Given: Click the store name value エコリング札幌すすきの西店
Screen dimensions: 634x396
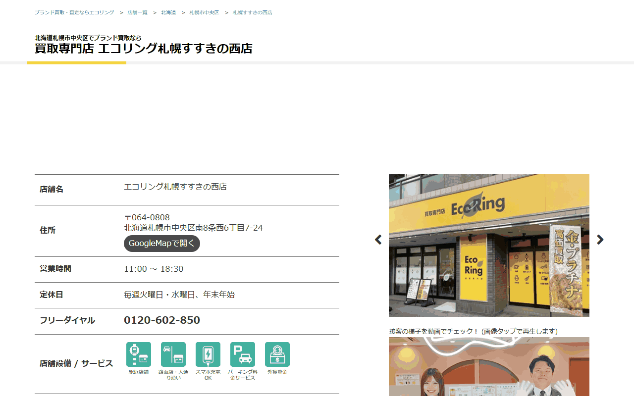Looking at the screenshot, I should click(x=175, y=187).
